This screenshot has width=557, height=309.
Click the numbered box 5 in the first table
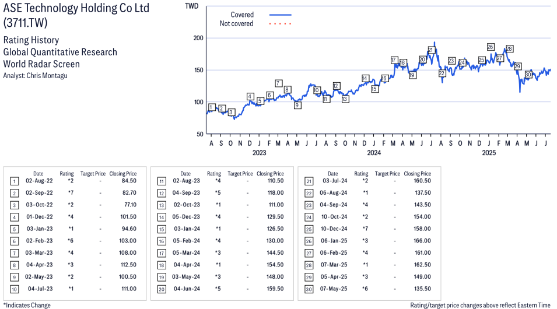coord(14,230)
